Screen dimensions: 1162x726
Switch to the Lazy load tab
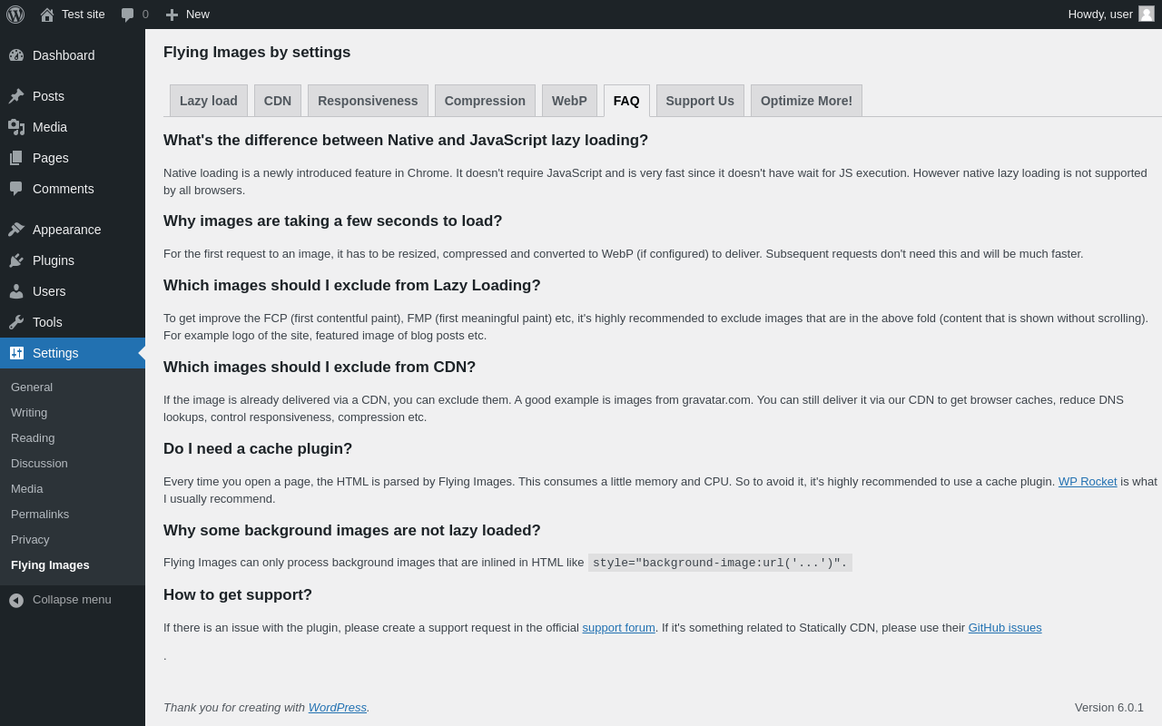(209, 101)
